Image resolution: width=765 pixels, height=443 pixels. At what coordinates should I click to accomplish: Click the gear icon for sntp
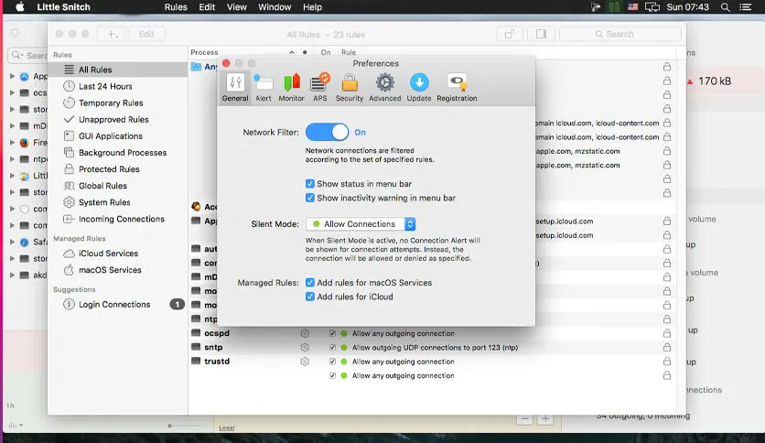pos(305,348)
